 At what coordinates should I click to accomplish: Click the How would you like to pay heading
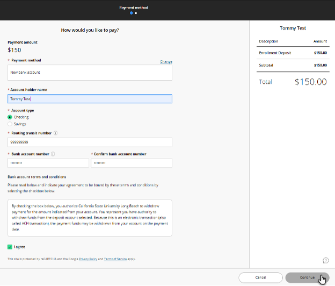(x=90, y=30)
